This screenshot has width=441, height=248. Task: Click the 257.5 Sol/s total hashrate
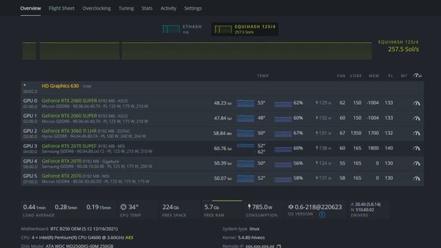click(x=403, y=49)
